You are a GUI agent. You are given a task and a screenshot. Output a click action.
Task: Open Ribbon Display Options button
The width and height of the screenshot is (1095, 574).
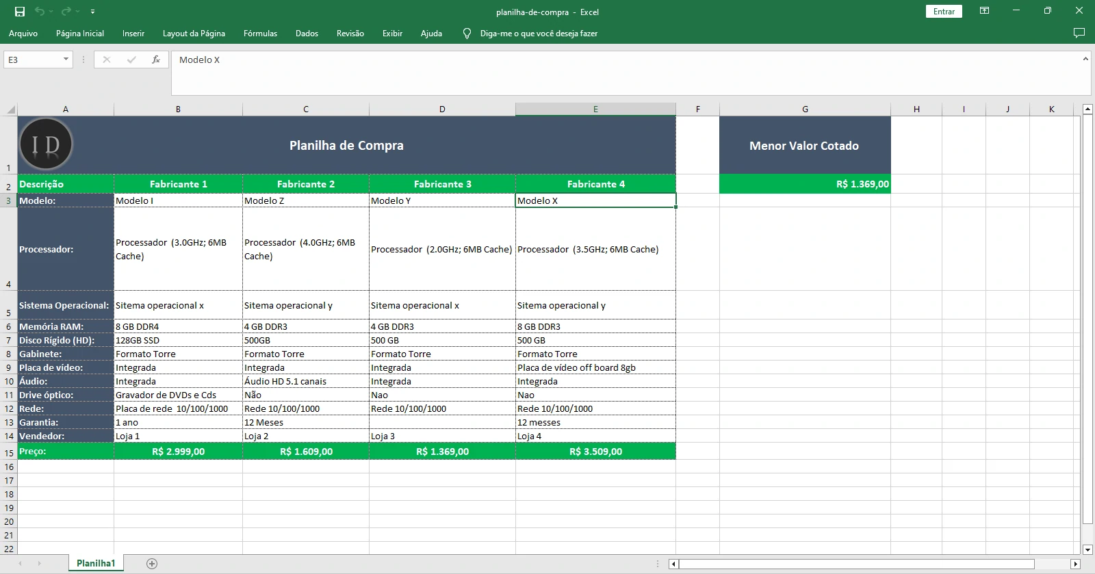[x=984, y=11]
